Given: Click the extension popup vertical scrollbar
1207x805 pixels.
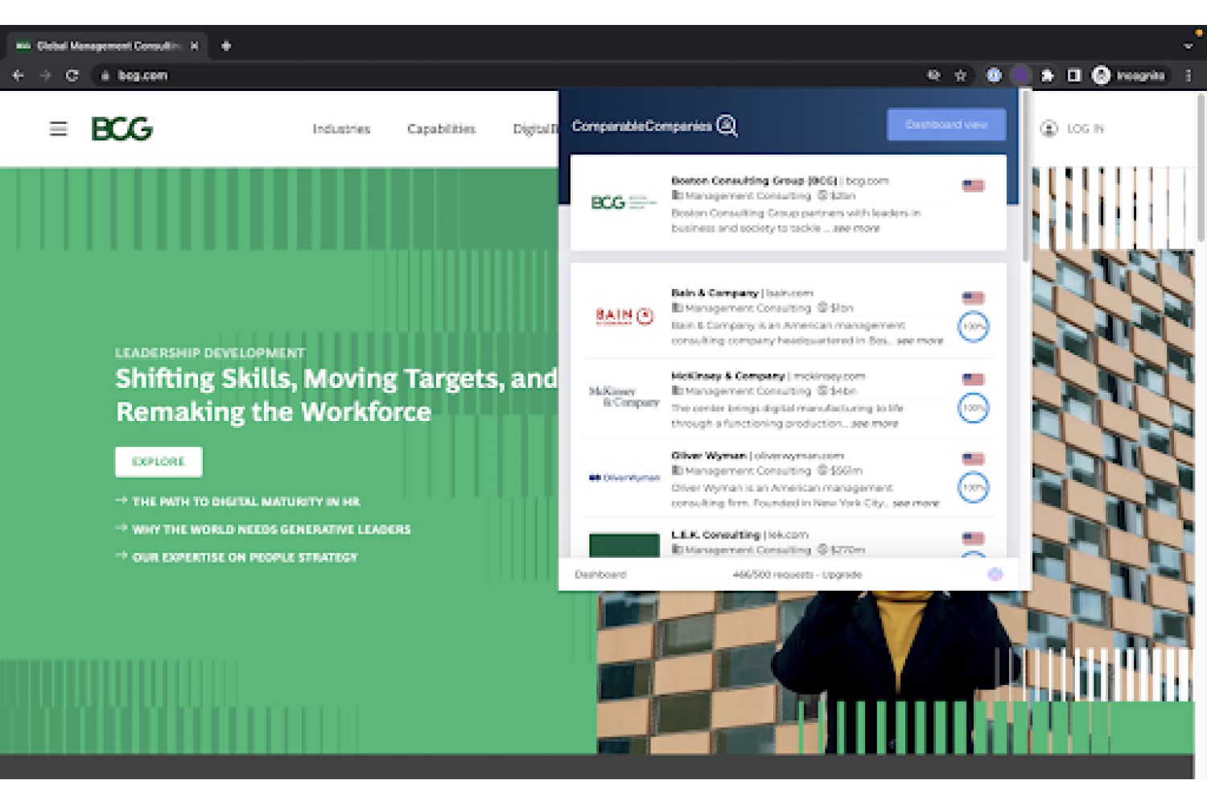Looking at the screenshot, I should (x=1025, y=175).
